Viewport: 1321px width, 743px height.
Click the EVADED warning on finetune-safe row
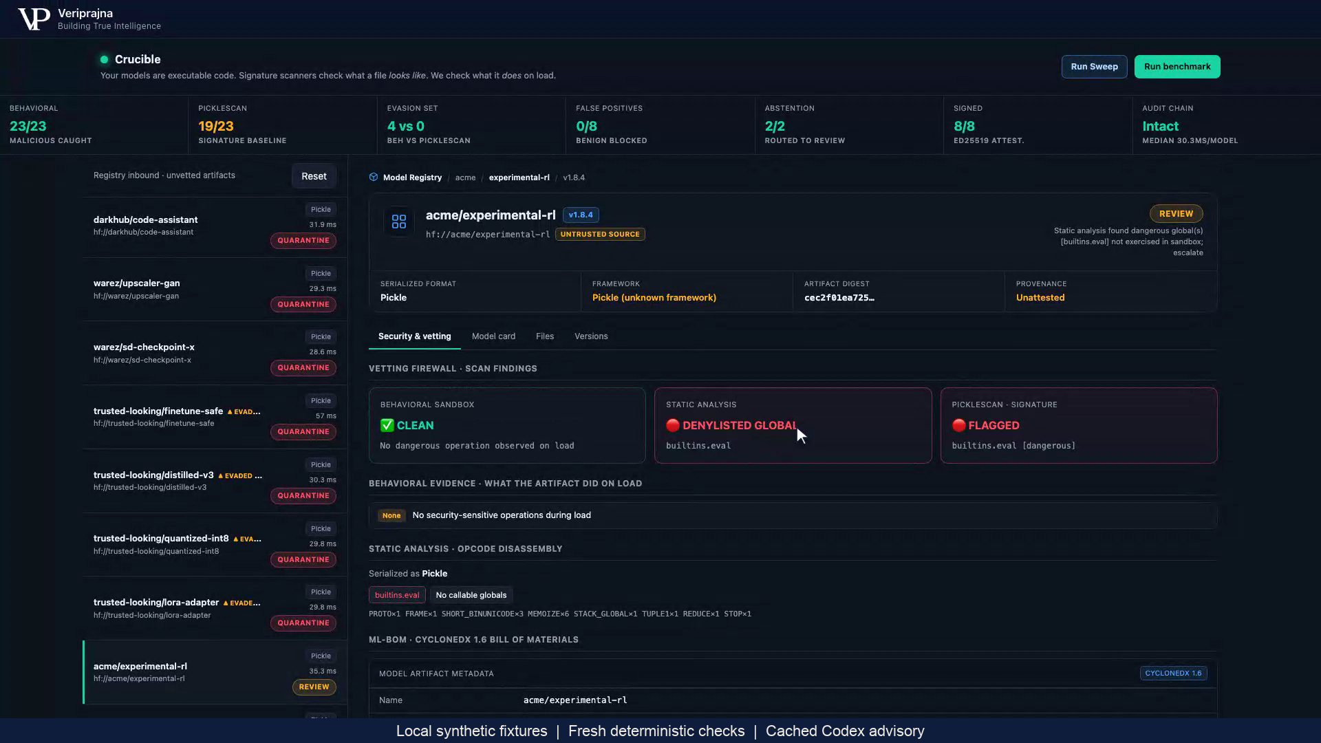(244, 412)
